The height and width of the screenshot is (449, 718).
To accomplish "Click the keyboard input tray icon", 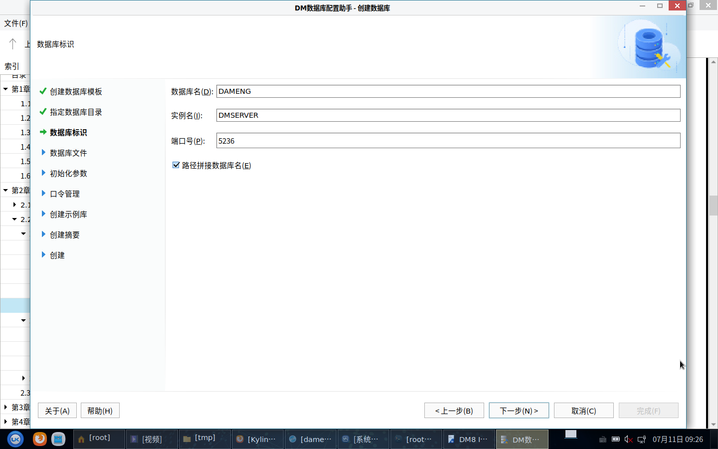I will pyautogui.click(x=602, y=440).
